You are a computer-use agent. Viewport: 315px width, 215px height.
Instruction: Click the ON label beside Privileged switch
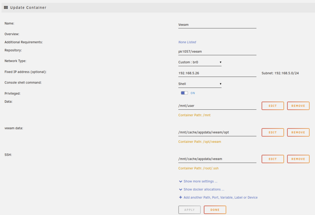pyautogui.click(x=193, y=93)
